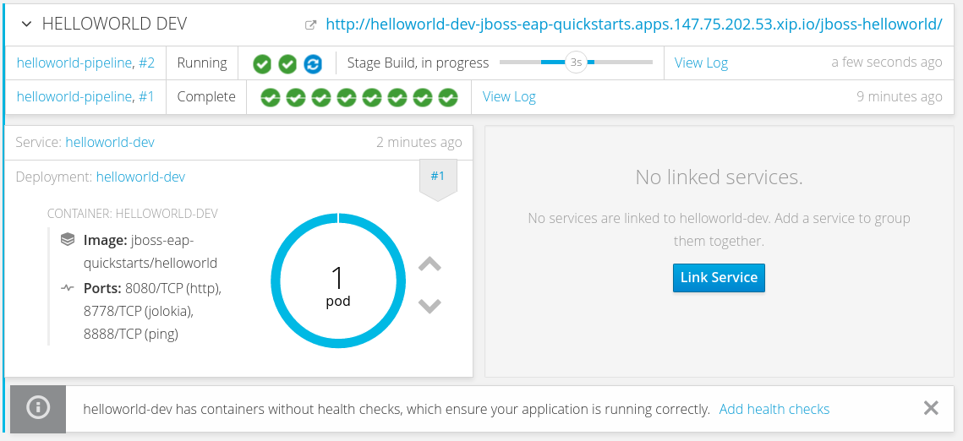Collapse the HELLOWORLD DEV section chevron
The height and width of the screenshot is (441, 963).
26,24
